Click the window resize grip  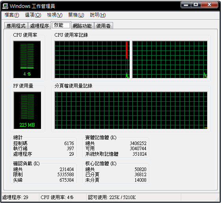tap(217, 199)
